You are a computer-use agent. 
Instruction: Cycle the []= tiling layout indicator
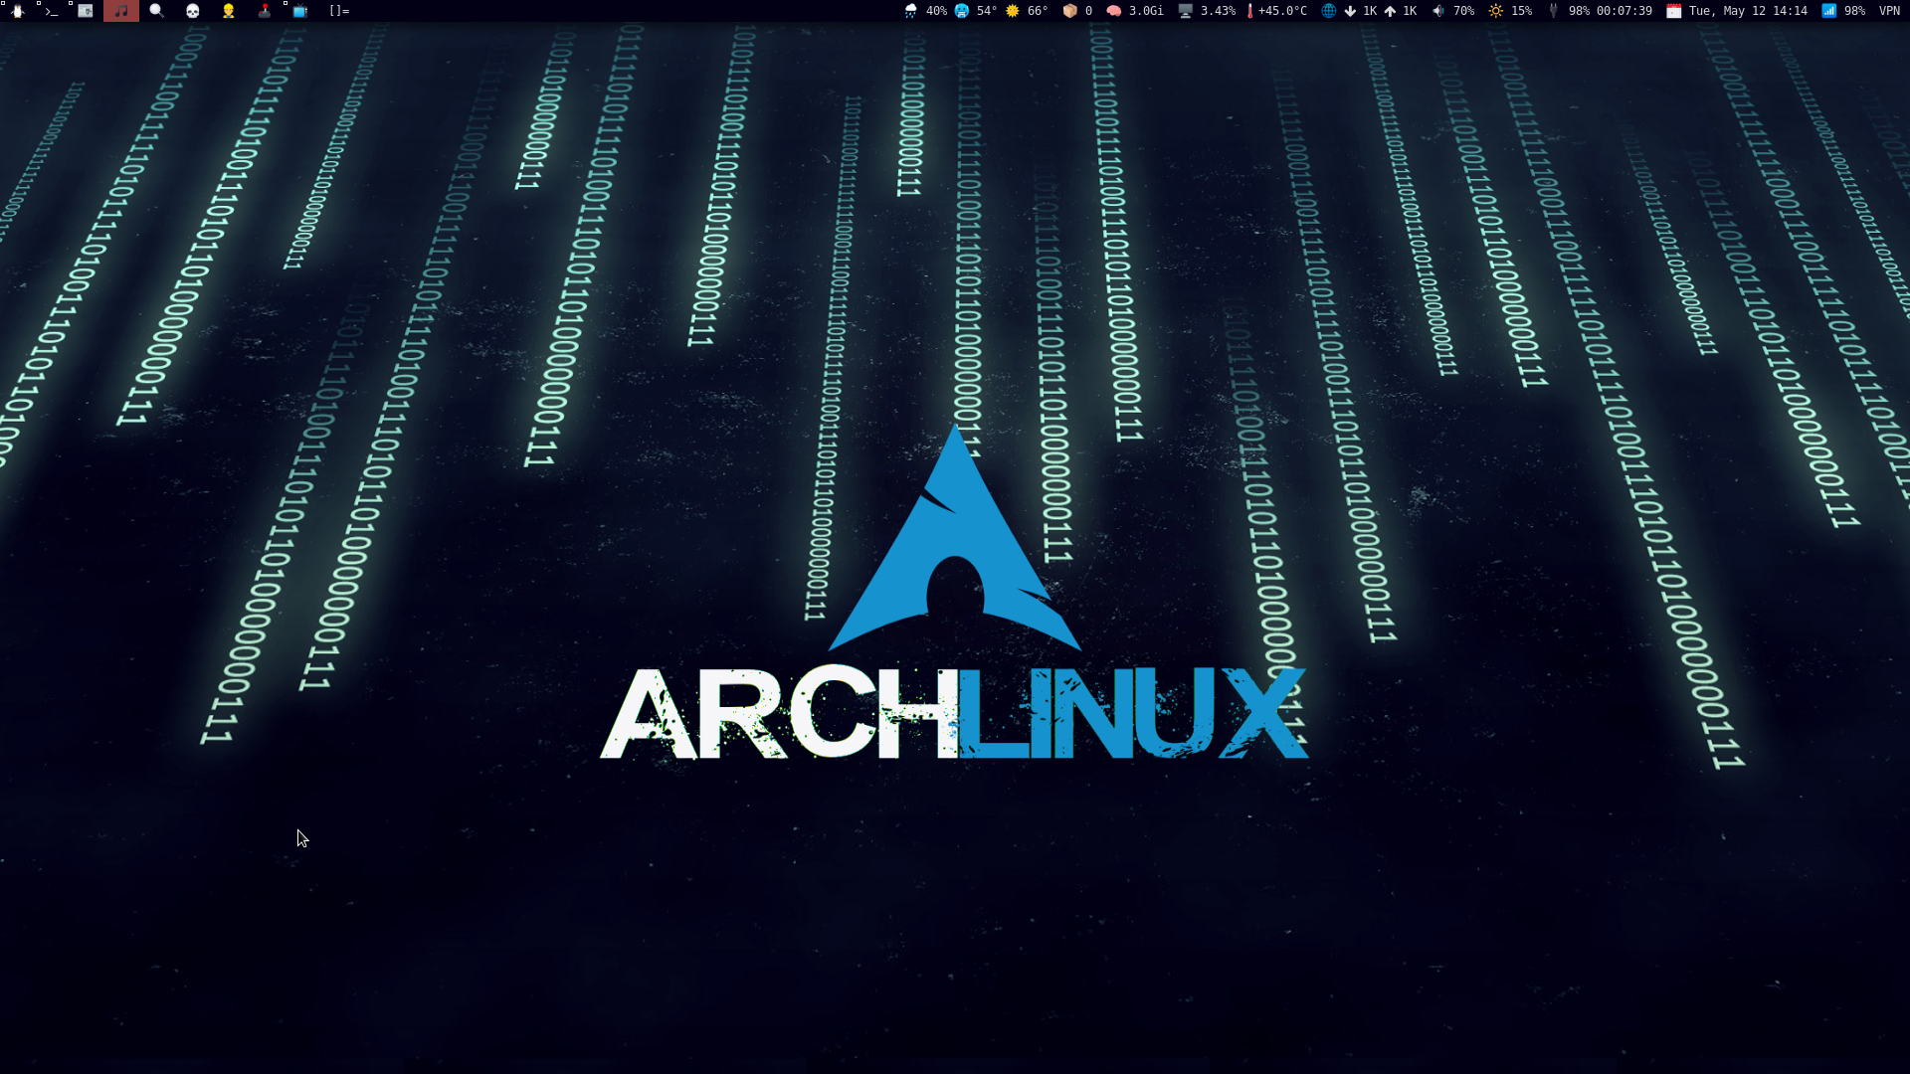339,11
